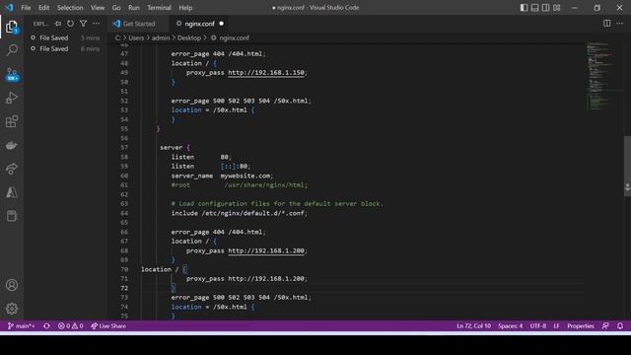Viewport: 631px width, 355px height.
Task: Open the Extensions view
Action: (12, 121)
